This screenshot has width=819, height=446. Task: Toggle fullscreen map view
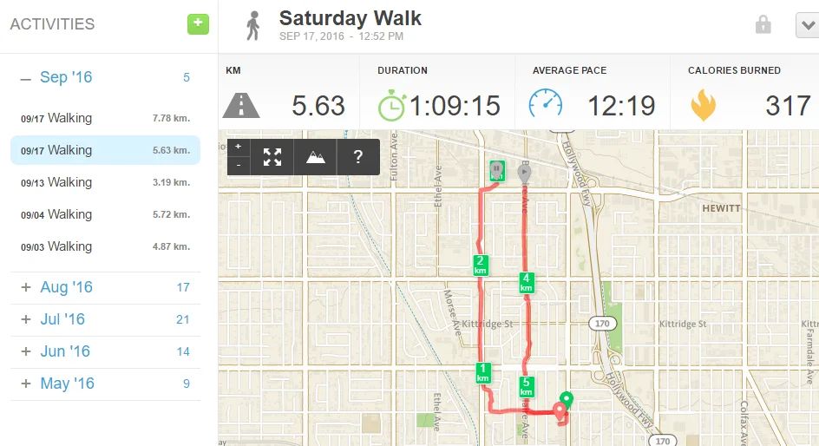(272, 157)
